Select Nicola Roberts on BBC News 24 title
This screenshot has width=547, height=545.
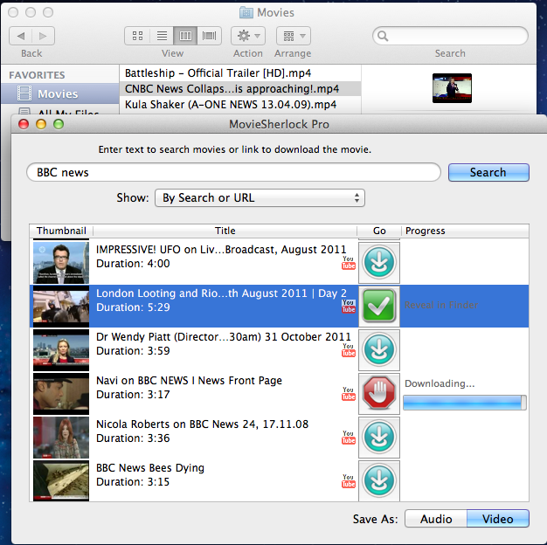pos(202,424)
